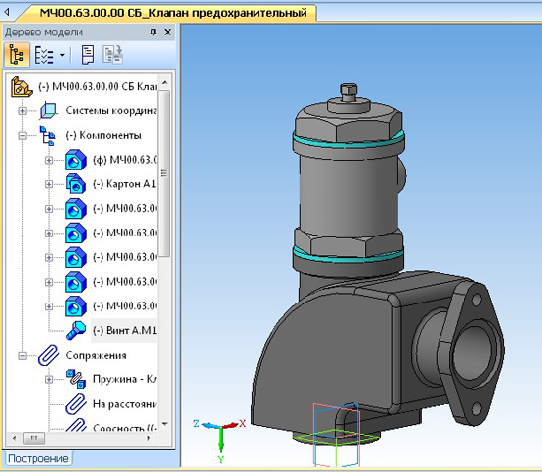Expand the fifth component under Компоненты
The width and height of the screenshot is (542, 472).
(x=49, y=258)
